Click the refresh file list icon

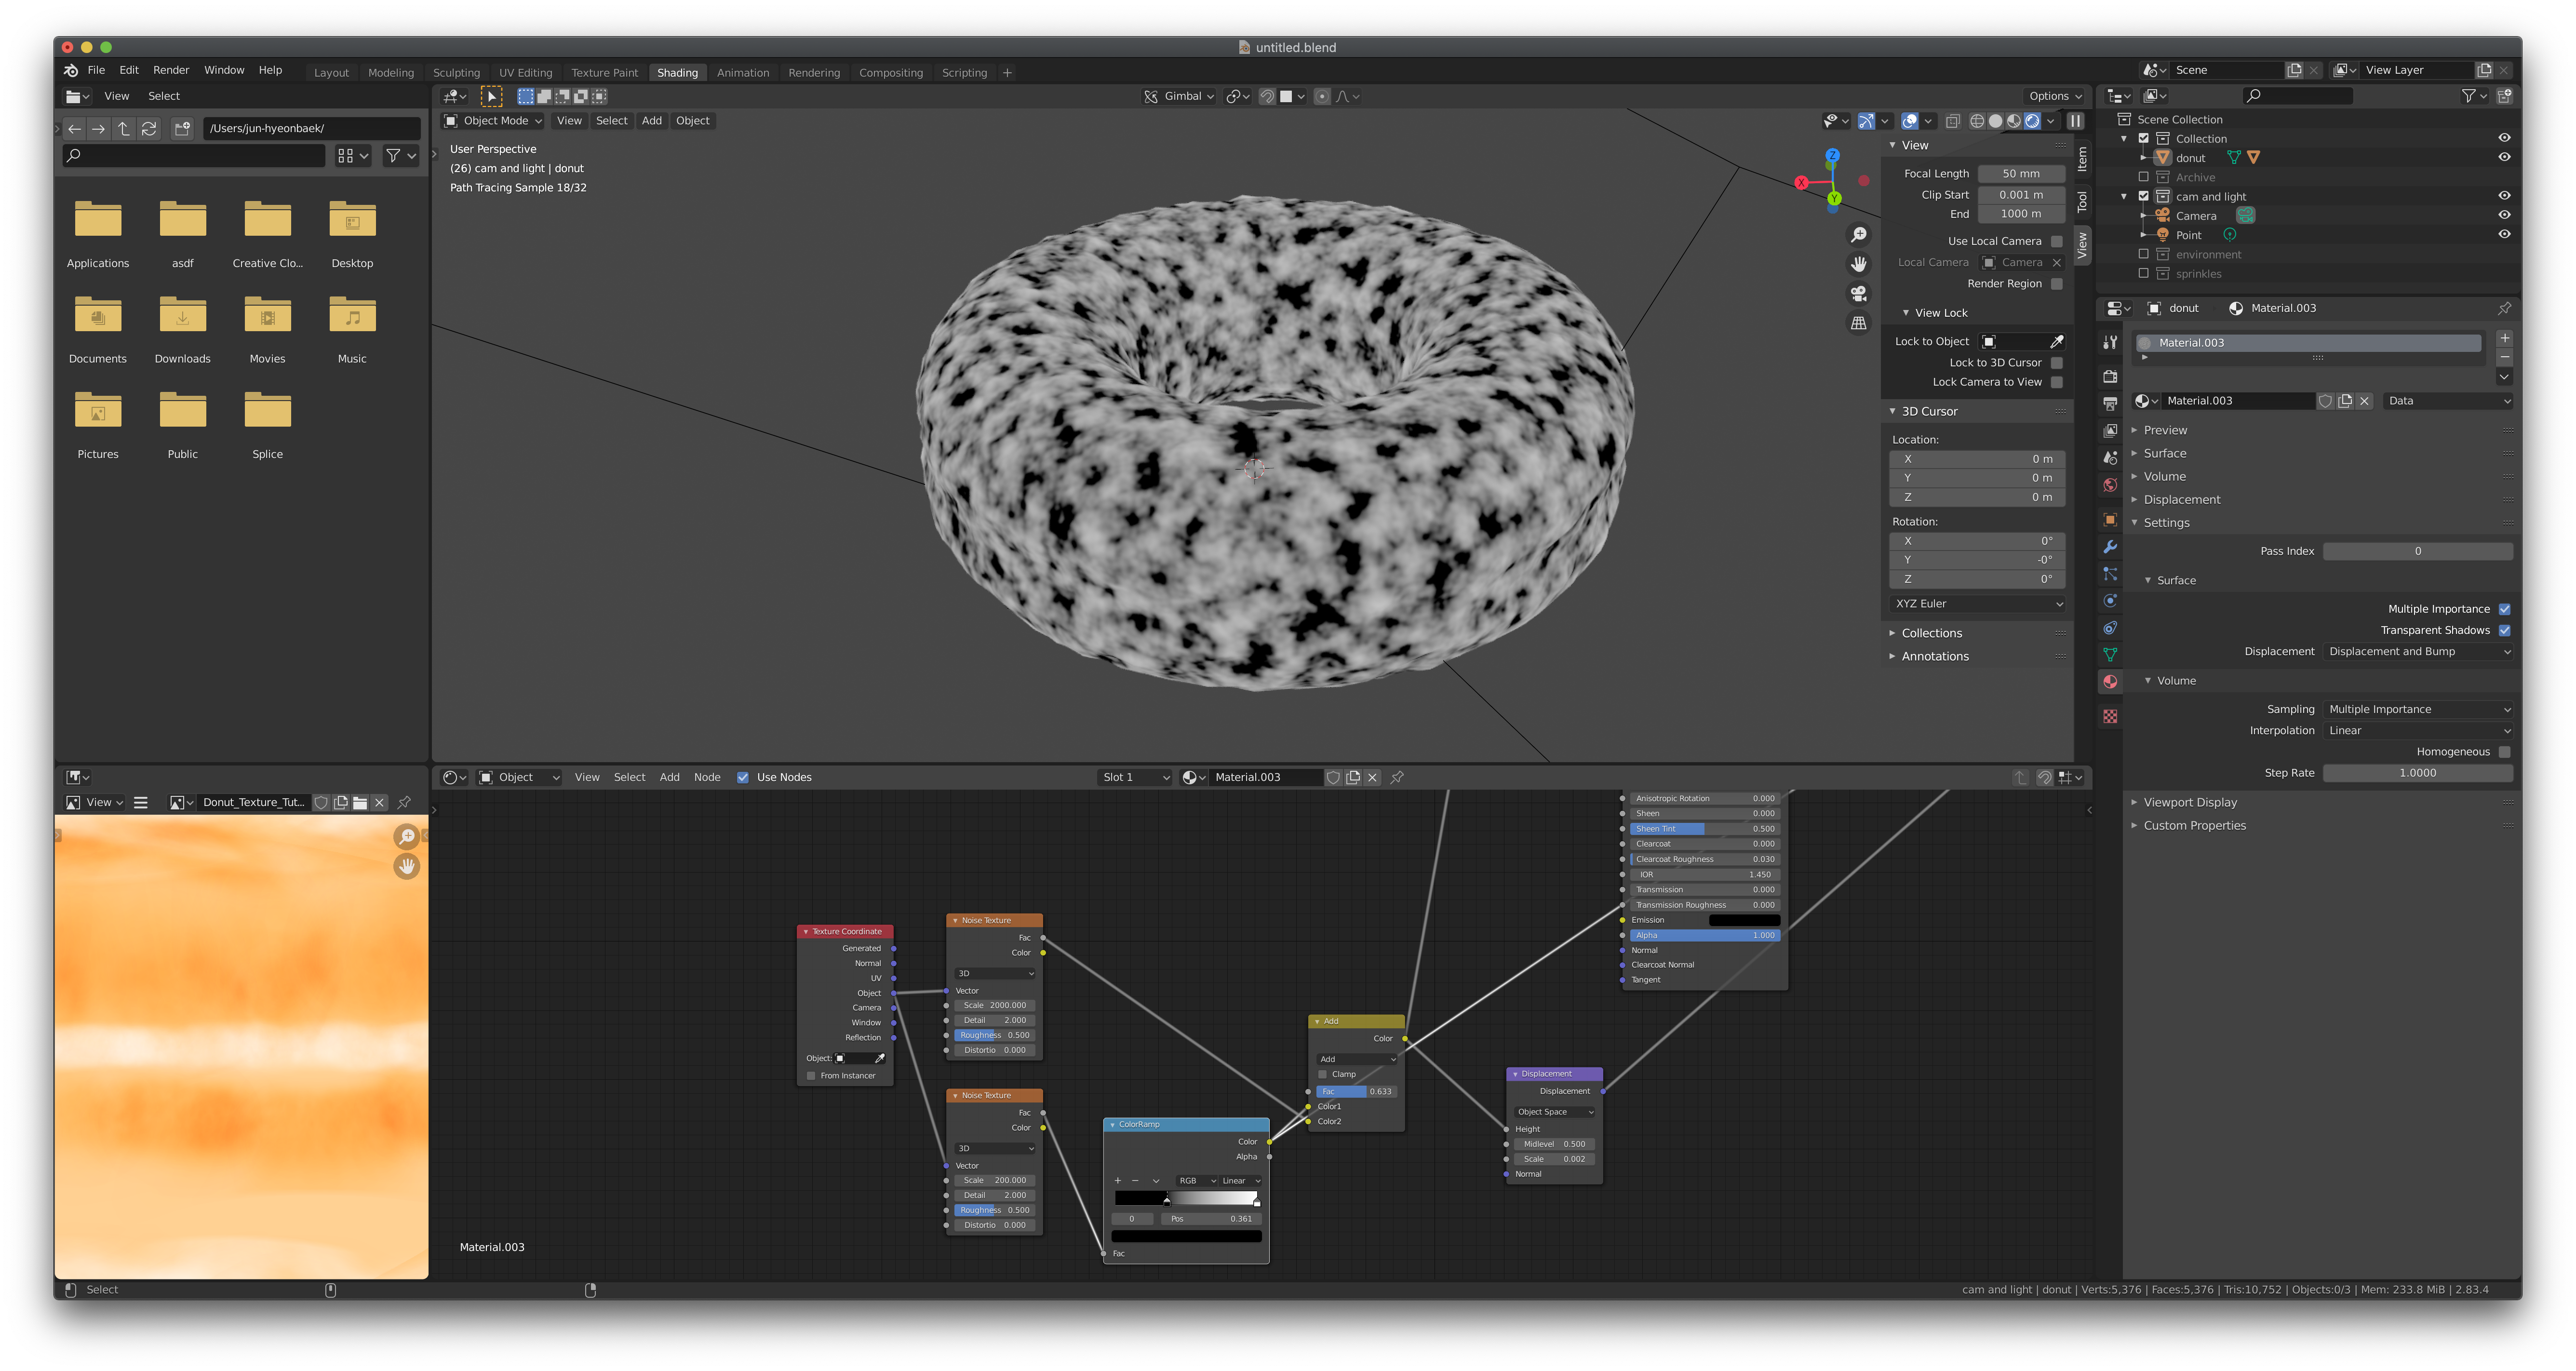coord(149,128)
